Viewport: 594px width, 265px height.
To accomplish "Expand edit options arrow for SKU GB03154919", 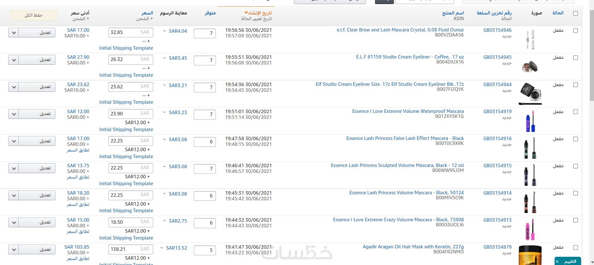I will [14, 114].
